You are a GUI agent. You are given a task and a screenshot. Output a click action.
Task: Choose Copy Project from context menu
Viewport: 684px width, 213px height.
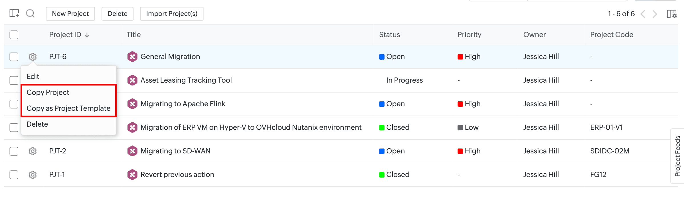coord(48,92)
